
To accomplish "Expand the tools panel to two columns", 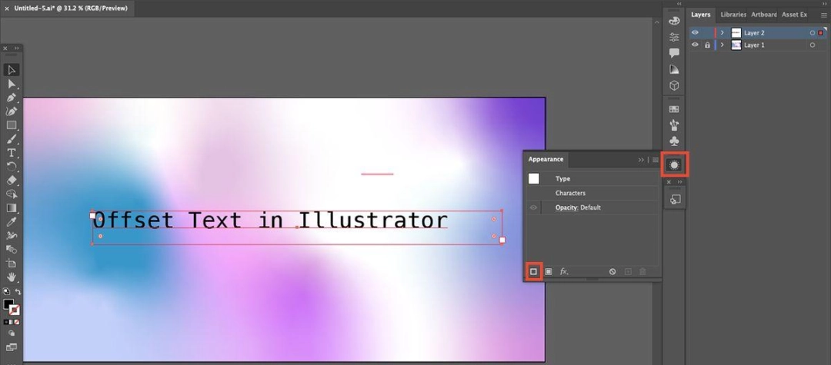I will [16, 48].
